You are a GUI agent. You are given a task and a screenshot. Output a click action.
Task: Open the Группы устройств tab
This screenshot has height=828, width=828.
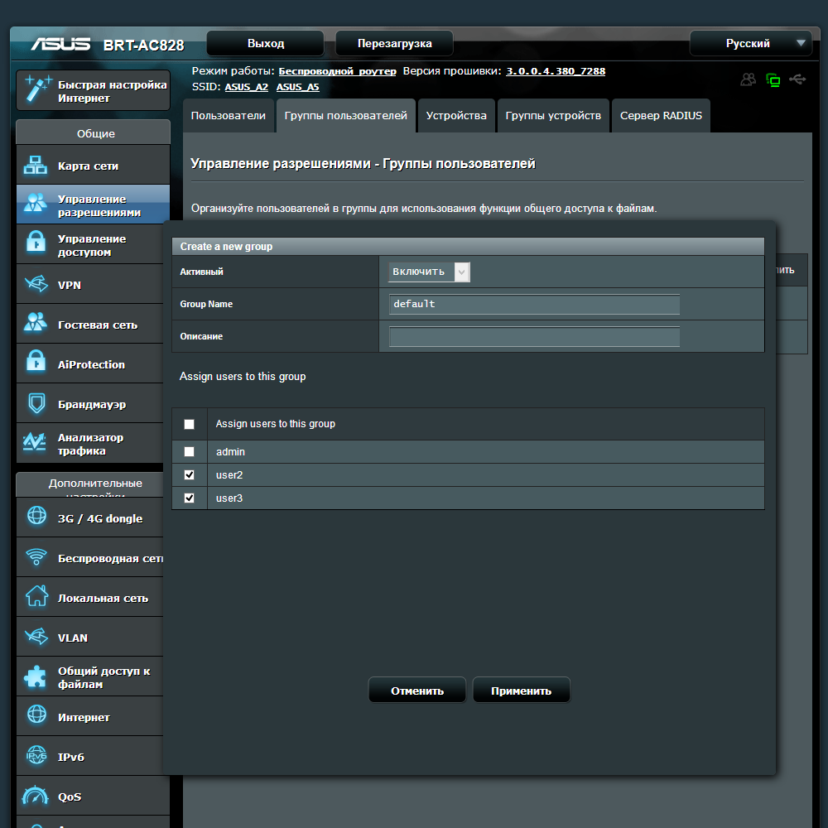click(x=553, y=116)
